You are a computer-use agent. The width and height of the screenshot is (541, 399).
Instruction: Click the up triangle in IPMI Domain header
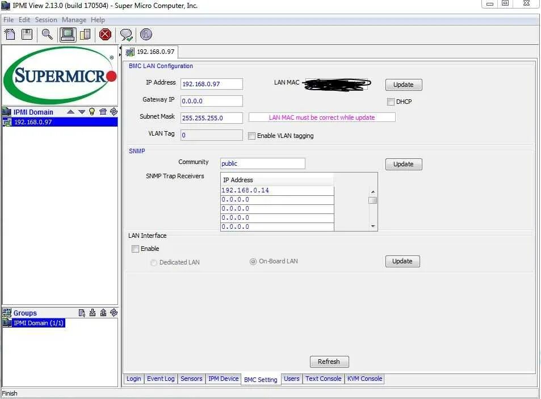pyautogui.click(x=71, y=112)
